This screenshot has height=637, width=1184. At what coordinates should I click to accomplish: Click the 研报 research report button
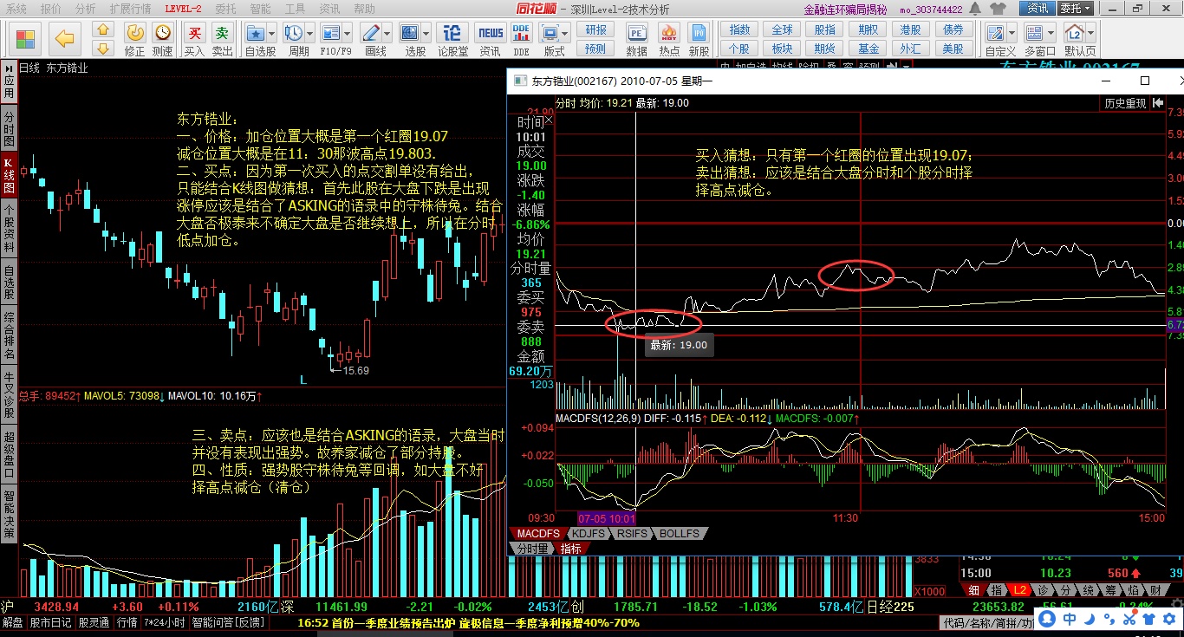click(x=596, y=29)
